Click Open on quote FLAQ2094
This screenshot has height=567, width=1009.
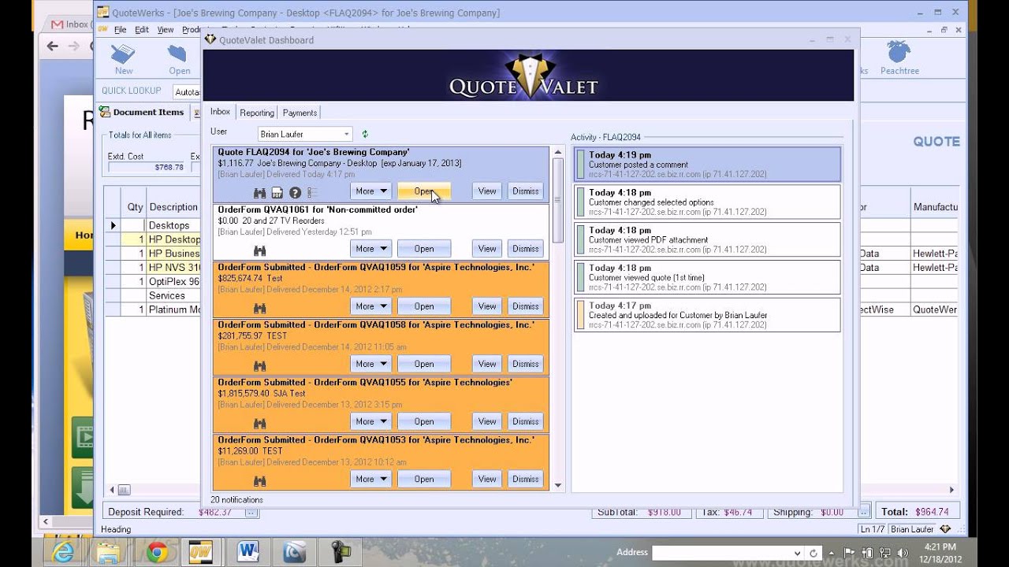[x=424, y=191]
